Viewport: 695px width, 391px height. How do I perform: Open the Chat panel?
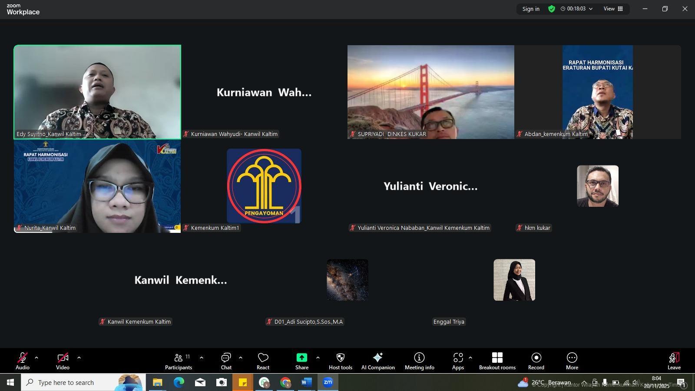tap(226, 361)
